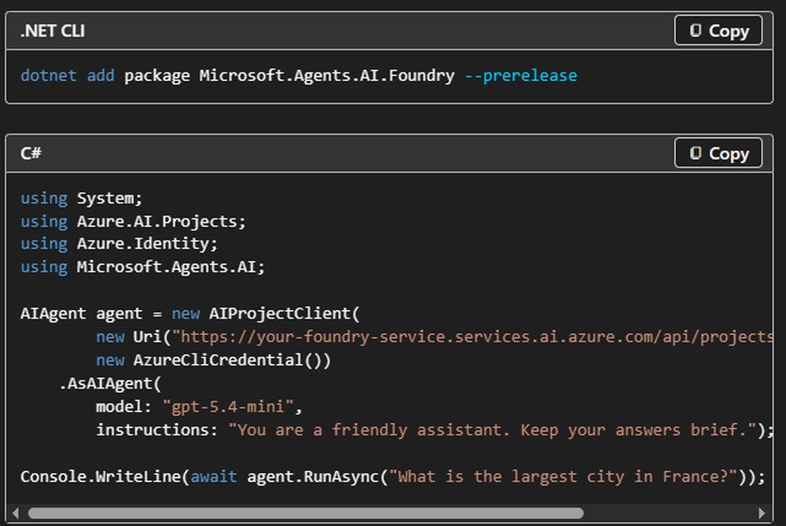
Task: Select the ".NET CLI" header label
Action: tap(51, 31)
